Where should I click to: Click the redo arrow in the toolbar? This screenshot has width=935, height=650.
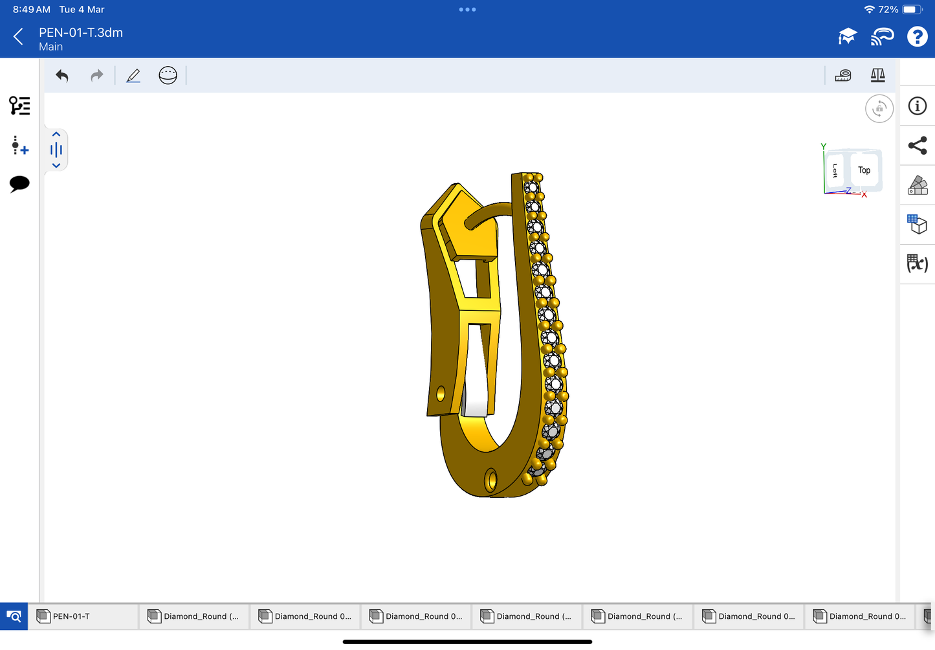click(96, 76)
